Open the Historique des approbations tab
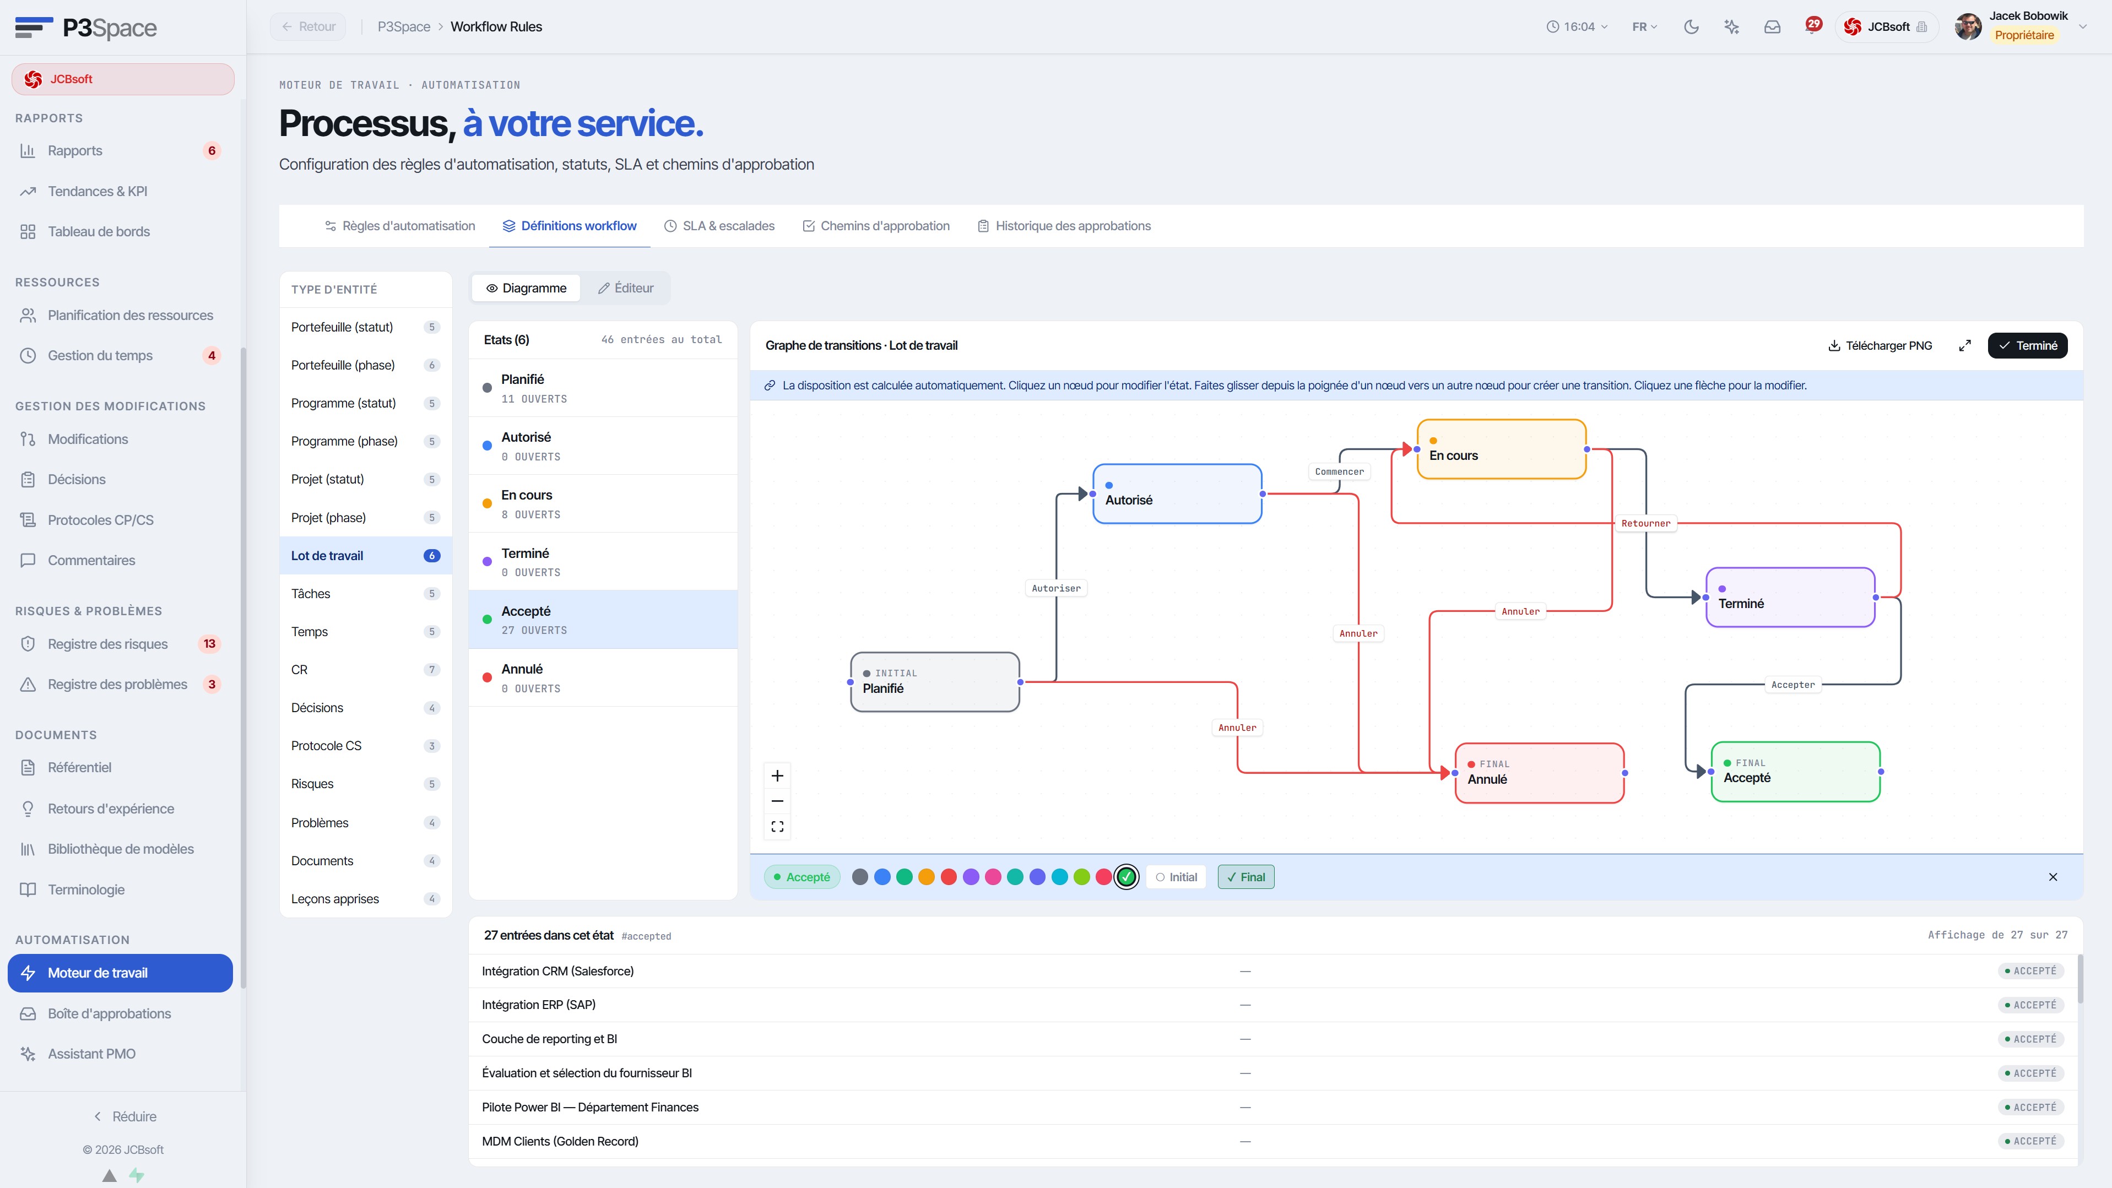The height and width of the screenshot is (1188, 2112). click(x=1063, y=225)
